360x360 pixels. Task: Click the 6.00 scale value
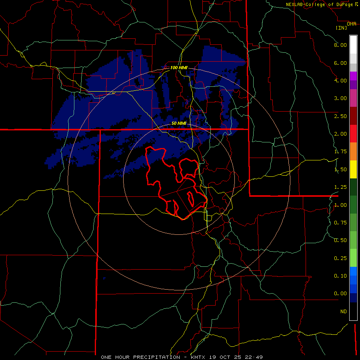pos(340,63)
